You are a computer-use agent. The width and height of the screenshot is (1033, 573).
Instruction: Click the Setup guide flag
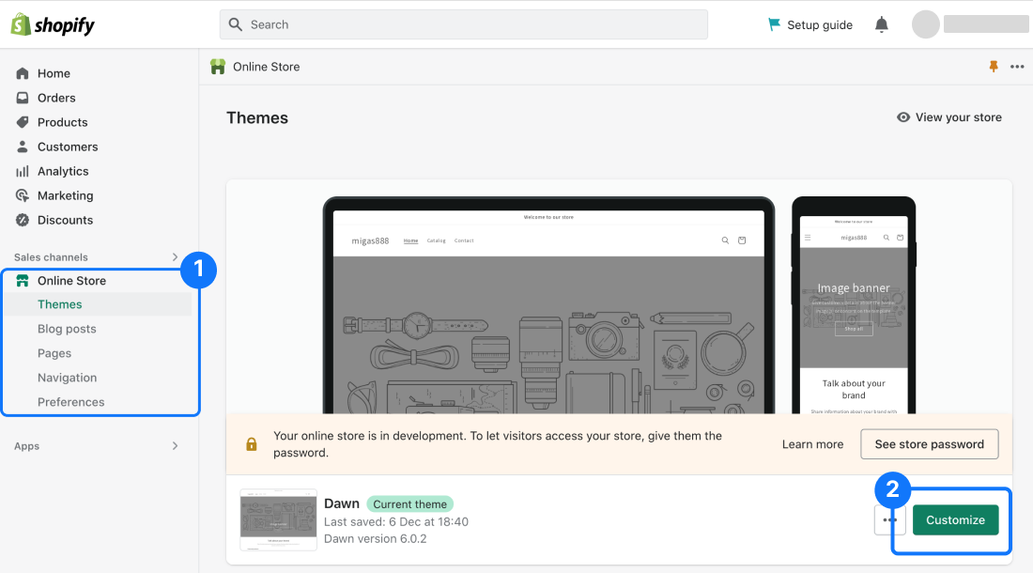tap(774, 24)
